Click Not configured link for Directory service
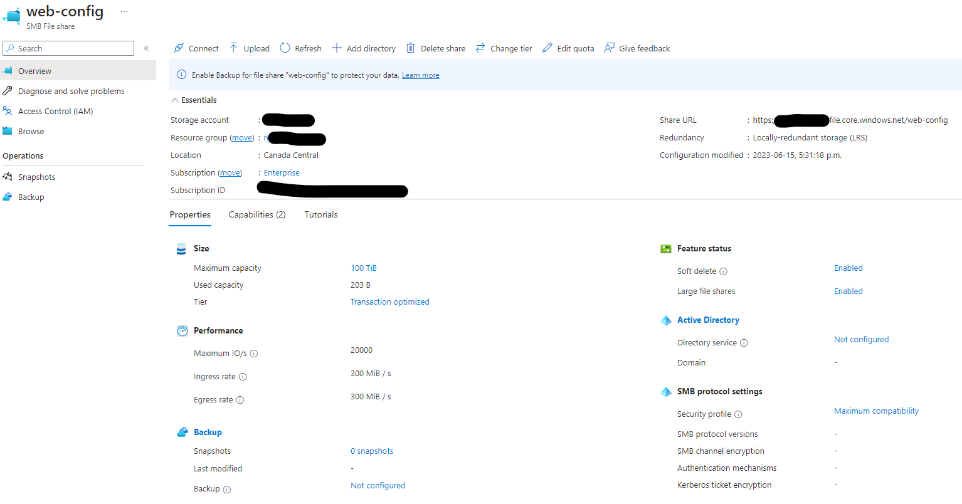The image size is (962, 504). tap(862, 340)
